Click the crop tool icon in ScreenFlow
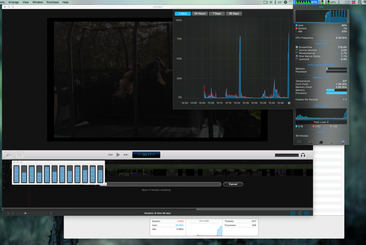The width and height of the screenshot is (366, 245). pyautogui.click(x=20, y=155)
